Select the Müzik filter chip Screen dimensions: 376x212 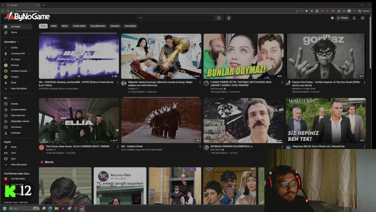coord(54,26)
